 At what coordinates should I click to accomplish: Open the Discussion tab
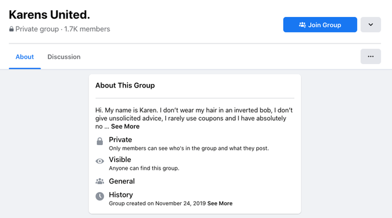pos(64,57)
